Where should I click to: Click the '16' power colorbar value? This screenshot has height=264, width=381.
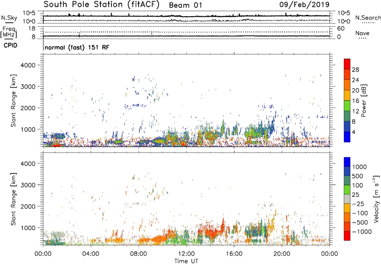tap(355, 101)
